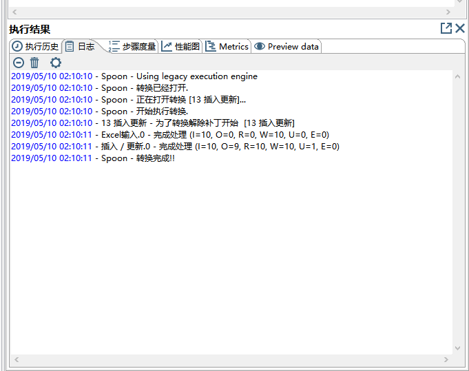Select the 'Excel输入.0 - 完成处理' log line

[x=170, y=134]
